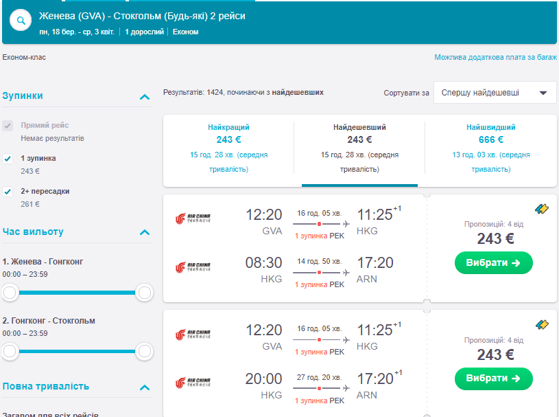Click the provider badge icon on first result
The width and height of the screenshot is (559, 417).
pos(541,209)
